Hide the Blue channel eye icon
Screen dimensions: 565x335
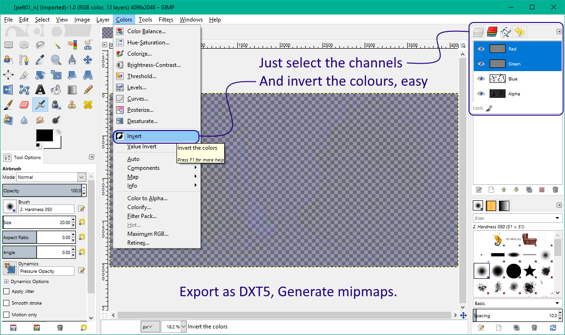pyautogui.click(x=480, y=79)
